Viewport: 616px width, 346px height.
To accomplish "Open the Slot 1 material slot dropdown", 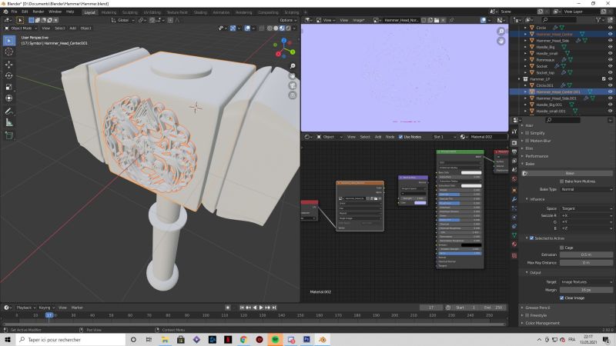I will click(x=444, y=137).
